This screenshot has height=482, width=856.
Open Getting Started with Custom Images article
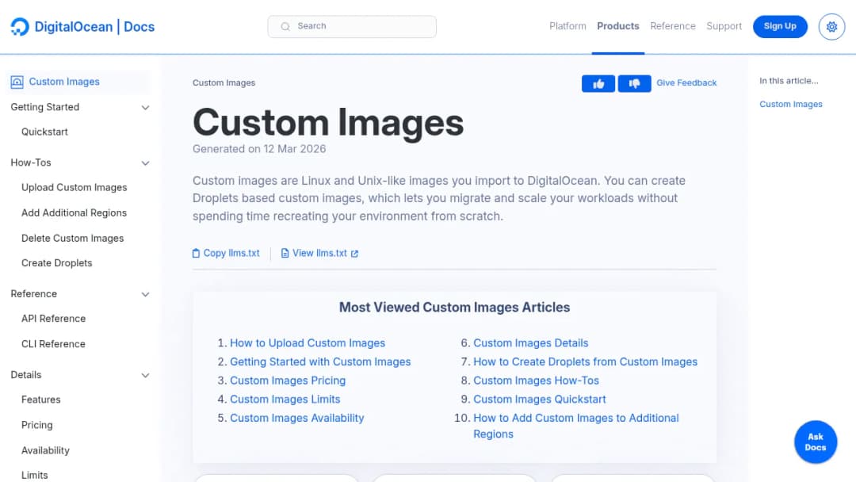point(320,362)
